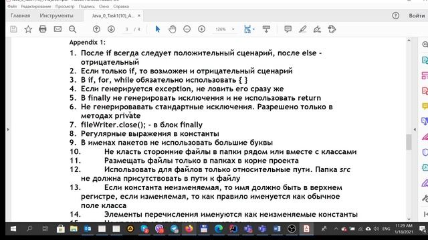Switch to the Инструменты tab

56,15
